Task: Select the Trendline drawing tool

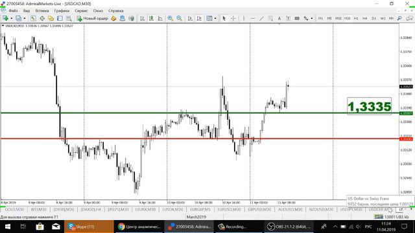Action: [x=261, y=18]
